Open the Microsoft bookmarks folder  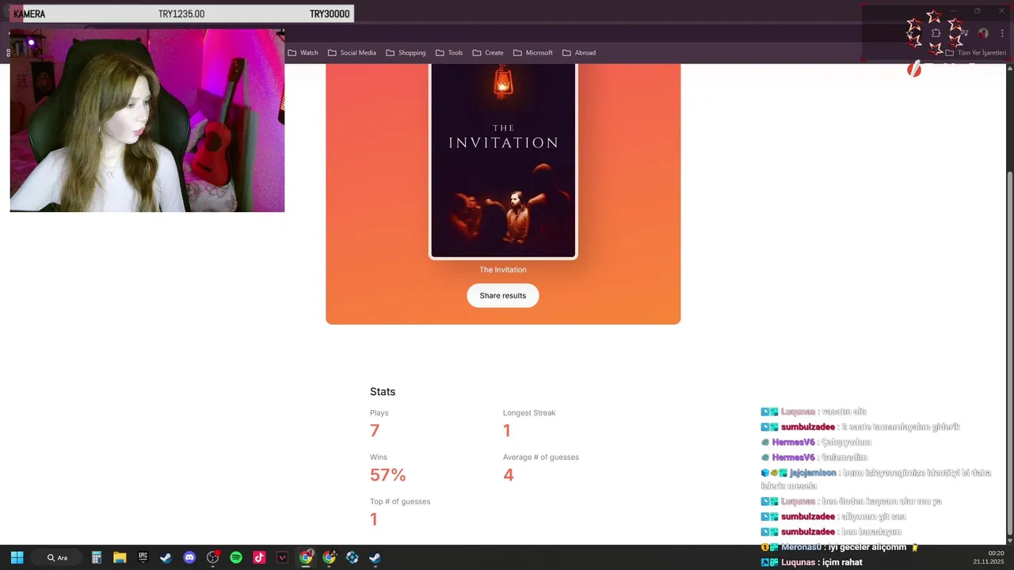click(x=532, y=53)
